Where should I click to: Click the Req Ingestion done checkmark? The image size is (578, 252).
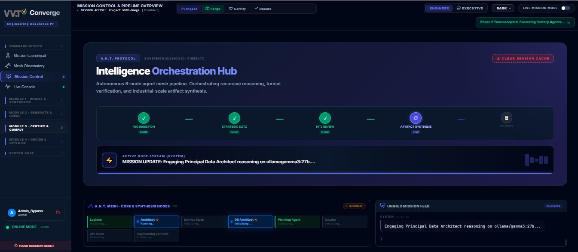click(x=144, y=118)
